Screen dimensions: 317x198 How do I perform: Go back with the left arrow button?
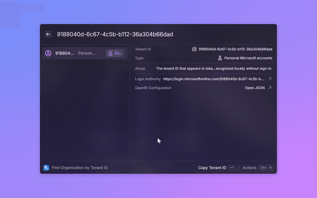click(48, 34)
